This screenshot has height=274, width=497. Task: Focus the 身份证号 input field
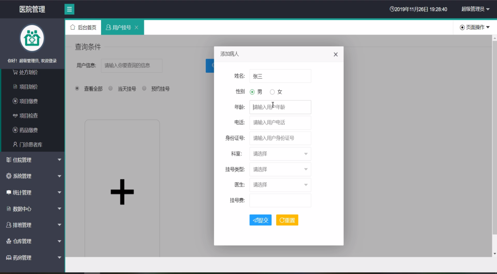pos(280,138)
